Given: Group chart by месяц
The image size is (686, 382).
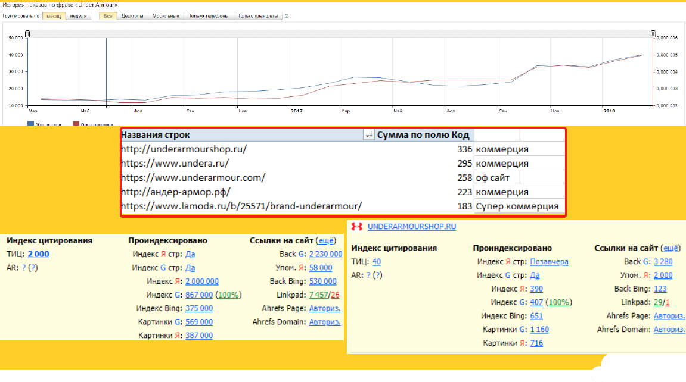Looking at the screenshot, I should [54, 16].
